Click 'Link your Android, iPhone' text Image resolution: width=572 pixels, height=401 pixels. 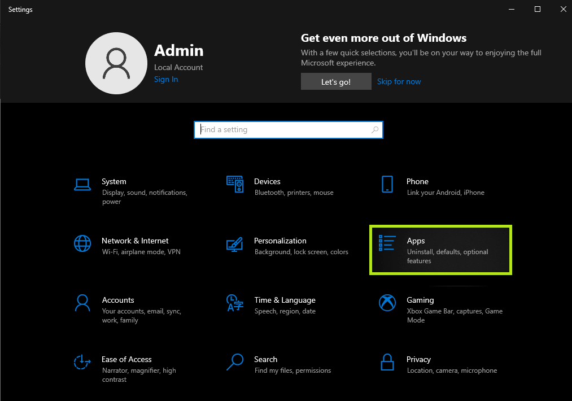[x=446, y=193]
